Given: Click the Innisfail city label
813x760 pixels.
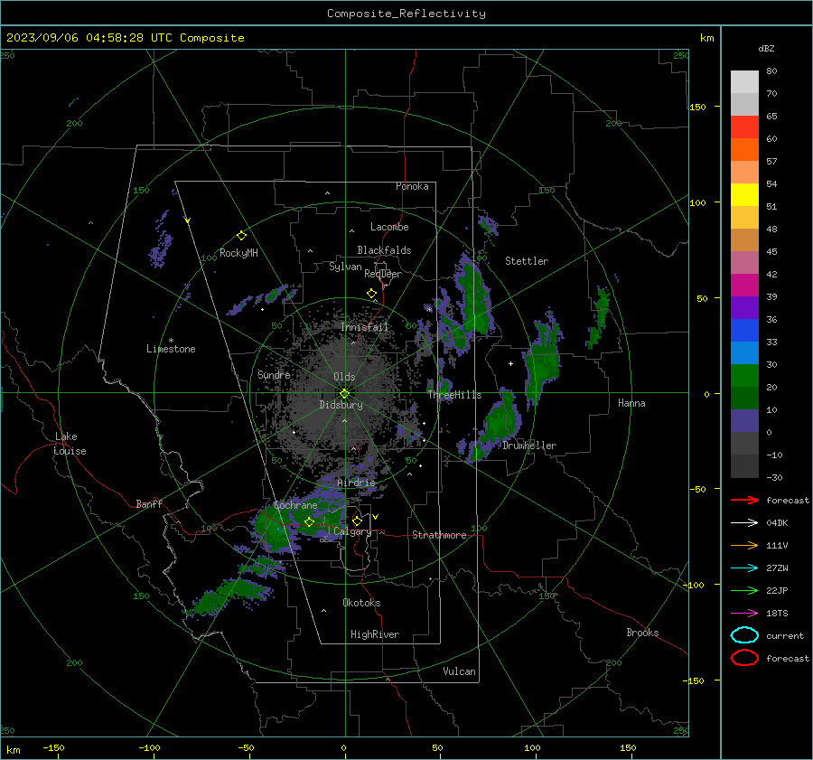Looking at the screenshot, I should tap(365, 327).
